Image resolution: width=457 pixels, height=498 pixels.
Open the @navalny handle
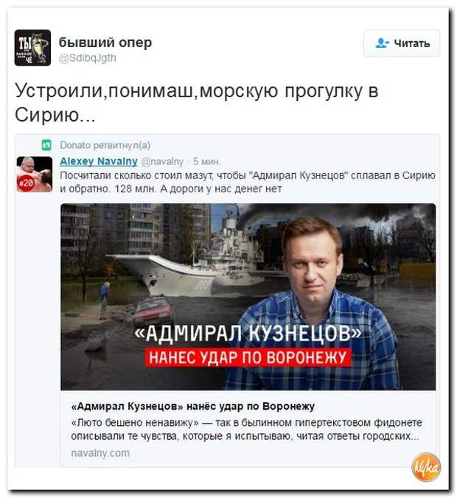click(x=162, y=161)
